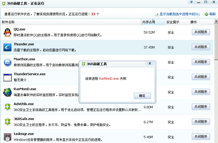The image size is (218, 143).
Task: Click the 37.45M memory value
Action: [x=149, y=47]
